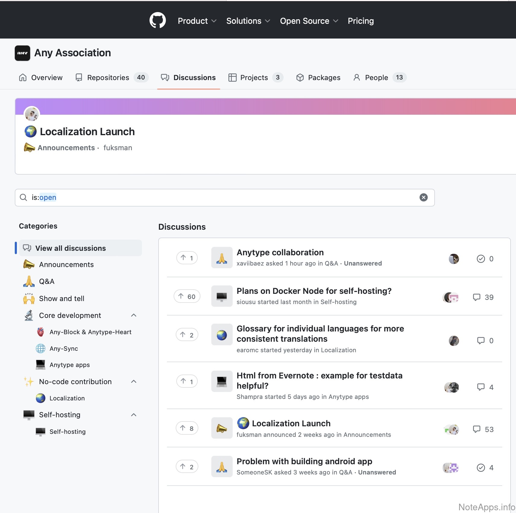Click participant avatar on Glossary discussion
Screen dimensions: 516x513
click(x=454, y=340)
